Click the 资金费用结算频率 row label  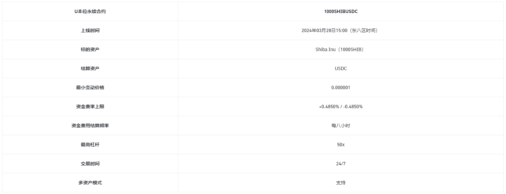pyautogui.click(x=90, y=126)
